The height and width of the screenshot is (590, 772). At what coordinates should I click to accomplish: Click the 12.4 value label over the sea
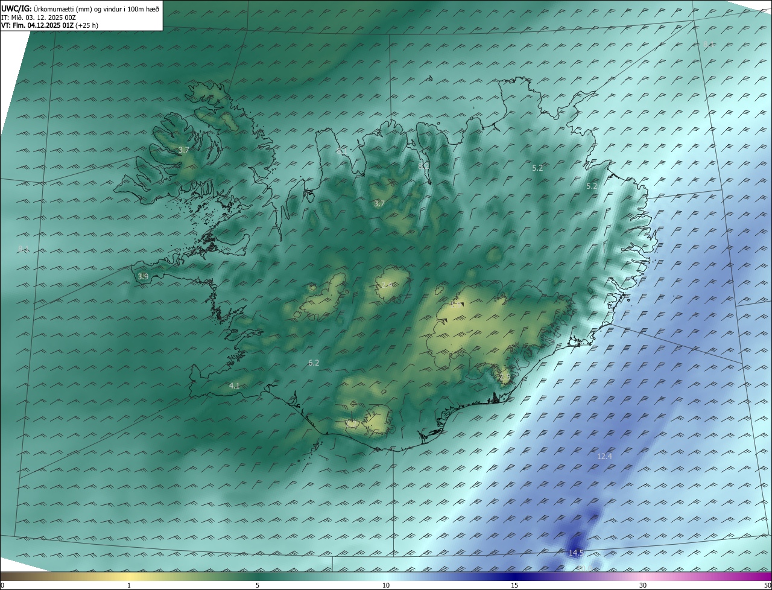(x=604, y=456)
